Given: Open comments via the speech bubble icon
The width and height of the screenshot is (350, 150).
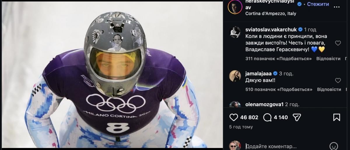Looking at the screenshot, I should click(267, 117).
